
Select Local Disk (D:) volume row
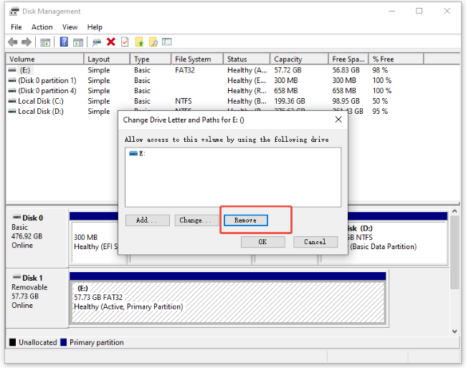click(62, 112)
